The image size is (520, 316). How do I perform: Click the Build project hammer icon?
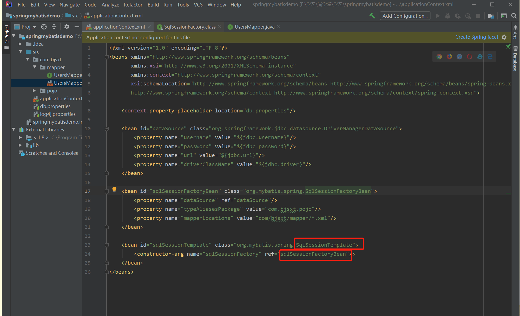(372, 16)
